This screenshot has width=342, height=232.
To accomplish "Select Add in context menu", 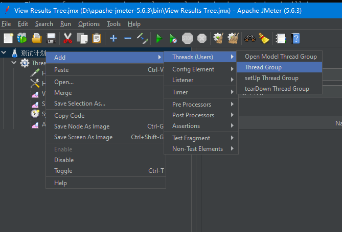I will 105,58.
